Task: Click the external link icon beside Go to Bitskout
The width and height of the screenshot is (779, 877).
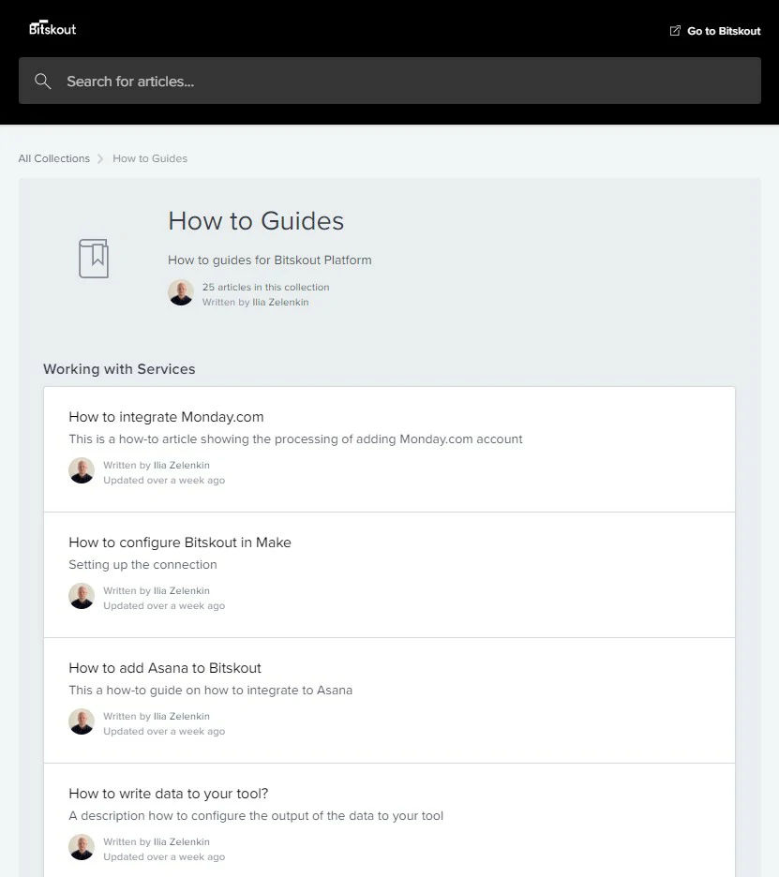Action: [x=675, y=31]
